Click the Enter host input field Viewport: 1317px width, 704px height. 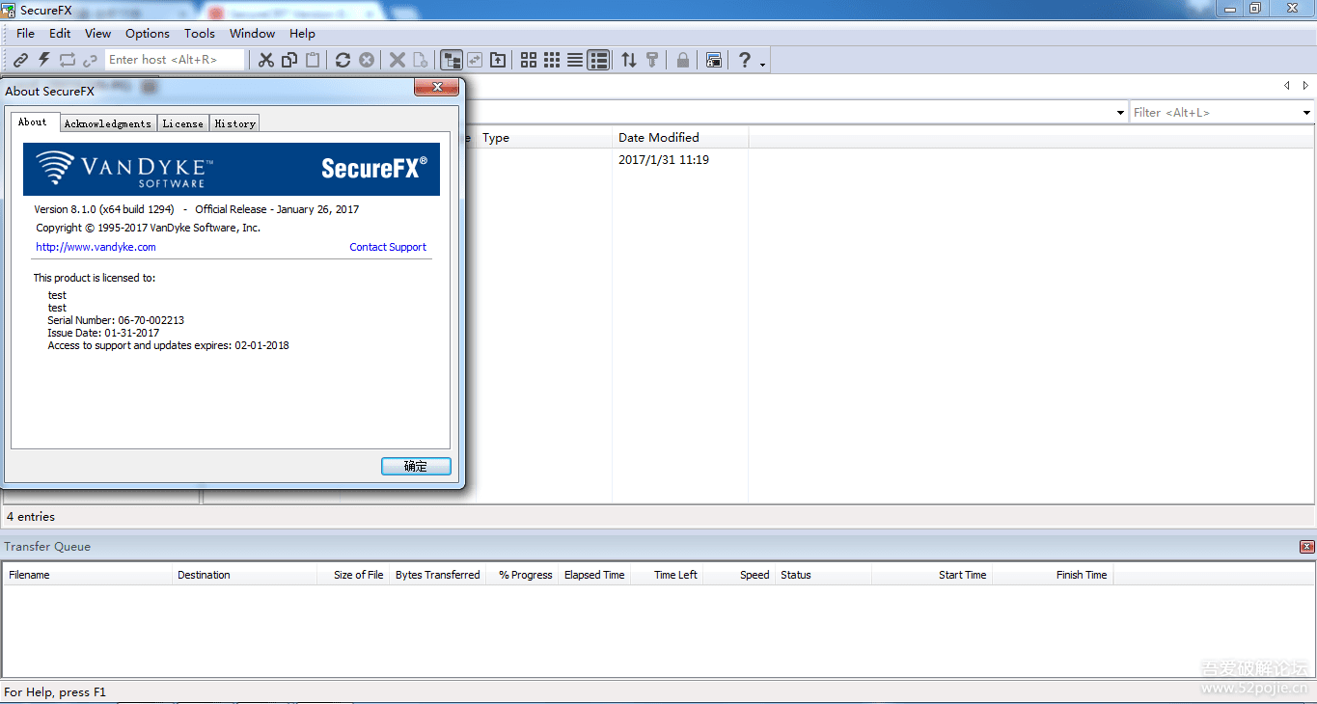click(x=174, y=60)
